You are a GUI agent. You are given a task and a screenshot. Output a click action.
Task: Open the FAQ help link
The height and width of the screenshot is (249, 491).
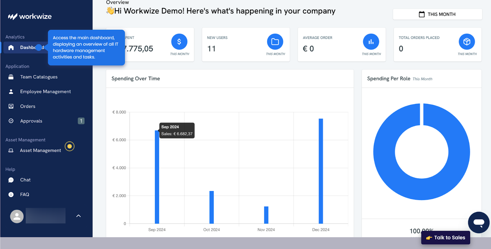tap(25, 195)
